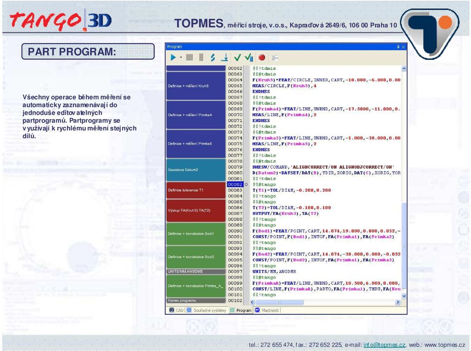Click the www.topmes.cz web address

(x=445, y=345)
